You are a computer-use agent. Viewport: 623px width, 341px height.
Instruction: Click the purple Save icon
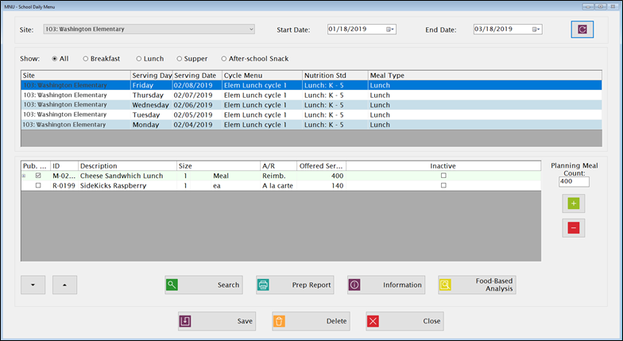[185, 321]
